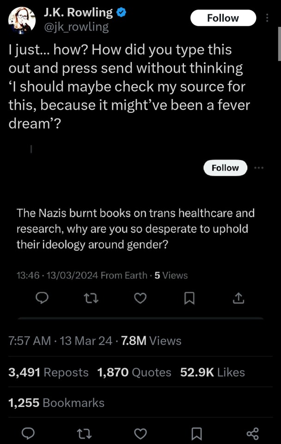Open the three-dot menu beside top Follow

(267, 18)
